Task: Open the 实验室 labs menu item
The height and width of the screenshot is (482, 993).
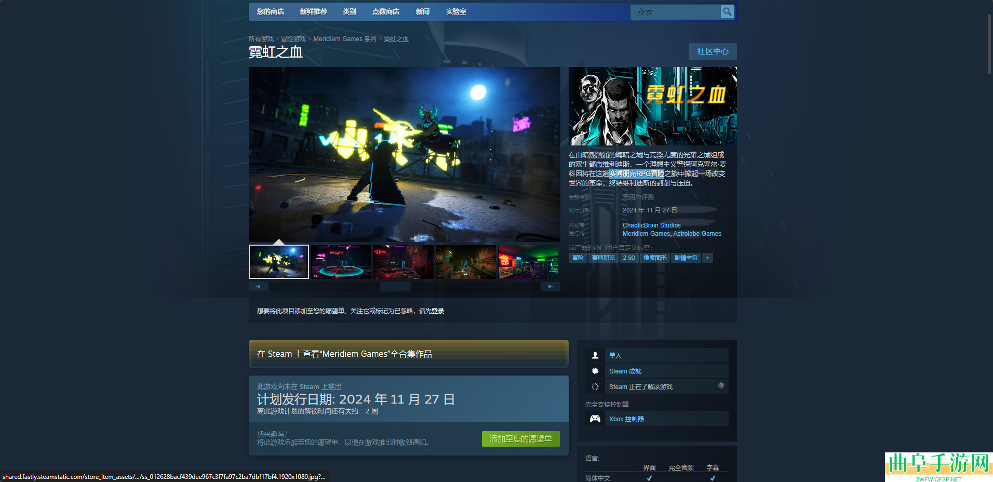Action: 456,11
